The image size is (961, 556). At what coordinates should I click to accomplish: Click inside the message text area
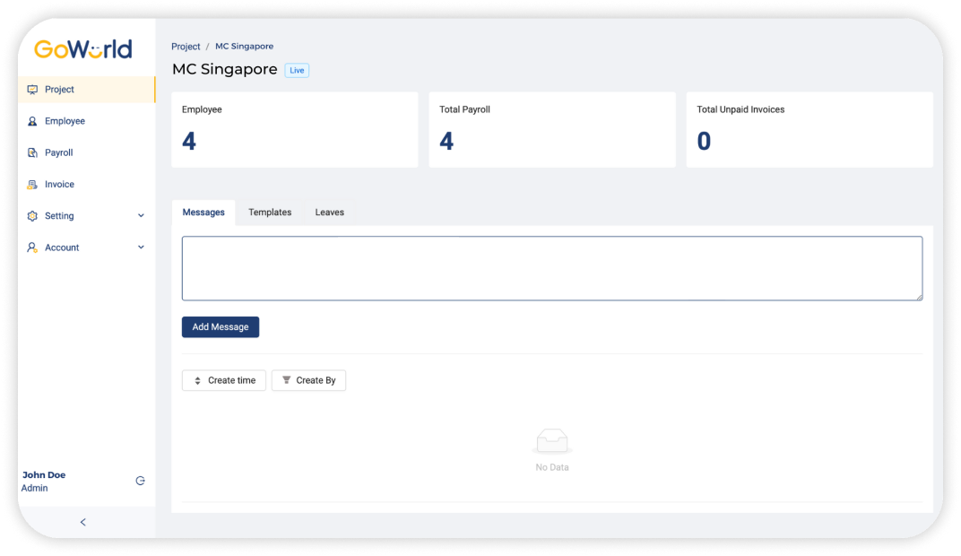point(551,268)
